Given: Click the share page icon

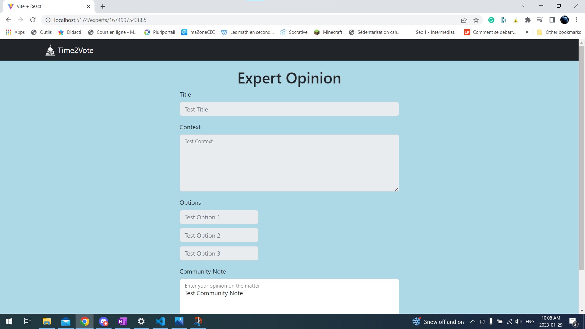Looking at the screenshot, I should (x=464, y=20).
